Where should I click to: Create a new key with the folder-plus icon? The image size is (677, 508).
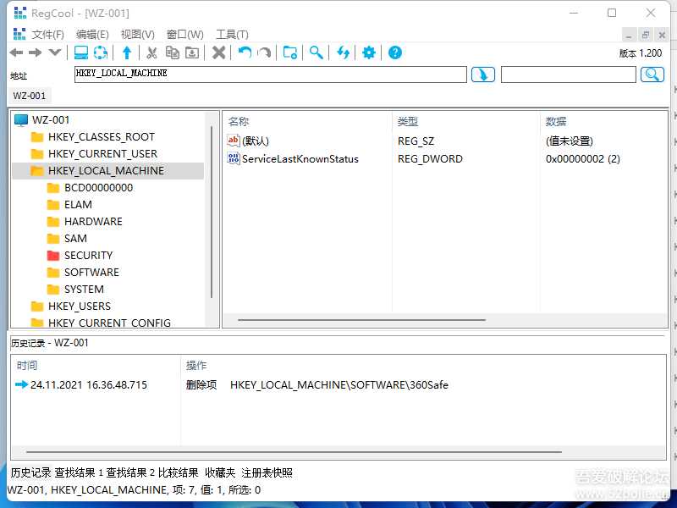290,52
